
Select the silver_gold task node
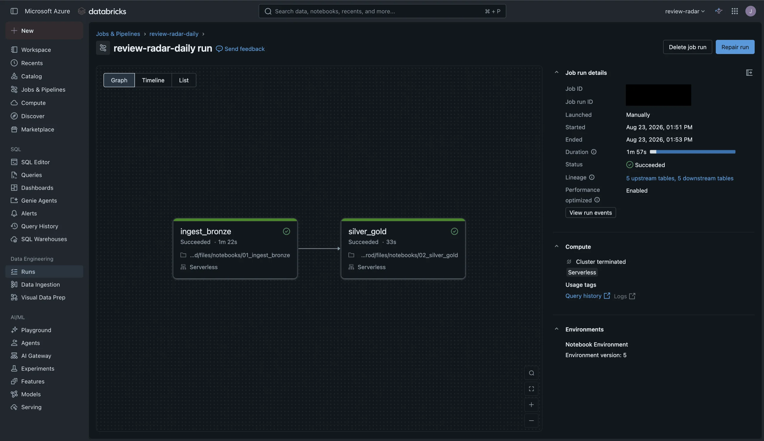(x=403, y=248)
